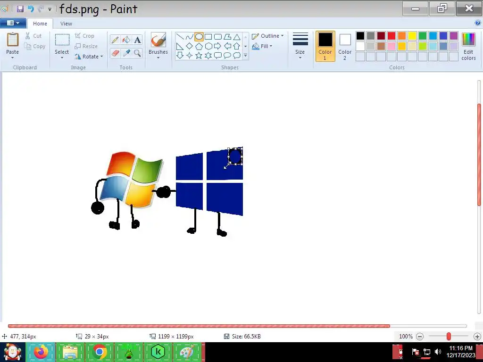Click the Zoom in plus button
Screen dimensions: 483x362
477,337
